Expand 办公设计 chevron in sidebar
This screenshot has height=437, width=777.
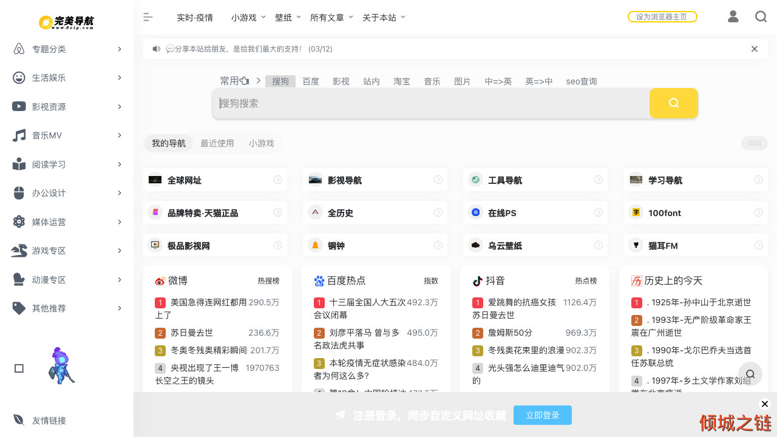point(120,192)
